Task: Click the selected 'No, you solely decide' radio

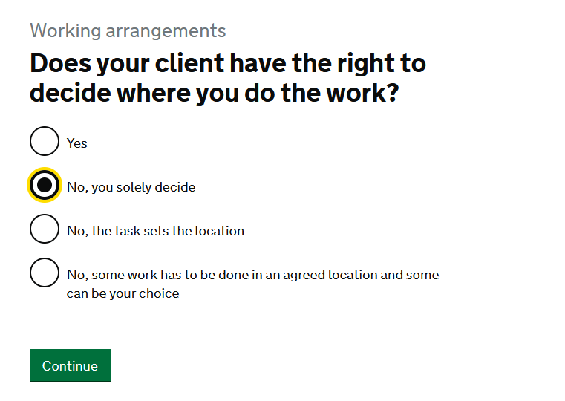Action: [45, 185]
